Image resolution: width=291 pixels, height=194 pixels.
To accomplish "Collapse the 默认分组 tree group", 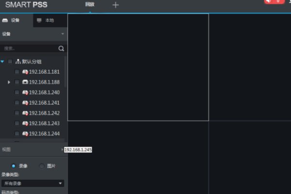I will [x=3, y=62].
